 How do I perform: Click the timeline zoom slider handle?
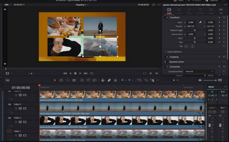tap(174, 80)
